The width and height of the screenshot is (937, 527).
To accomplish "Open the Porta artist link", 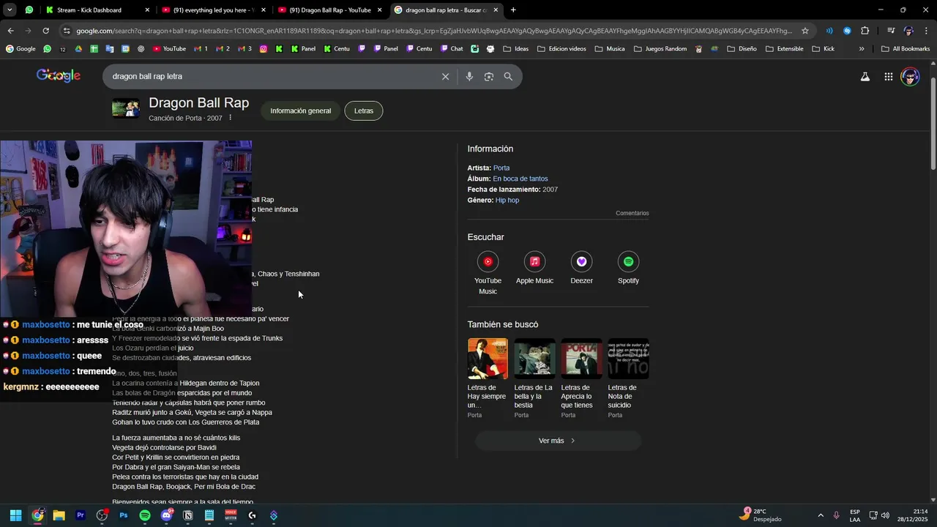I will tap(501, 168).
